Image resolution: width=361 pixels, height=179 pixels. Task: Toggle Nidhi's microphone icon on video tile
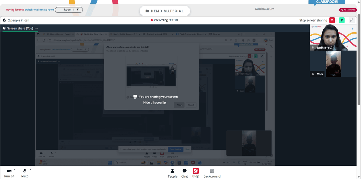[x=313, y=48]
